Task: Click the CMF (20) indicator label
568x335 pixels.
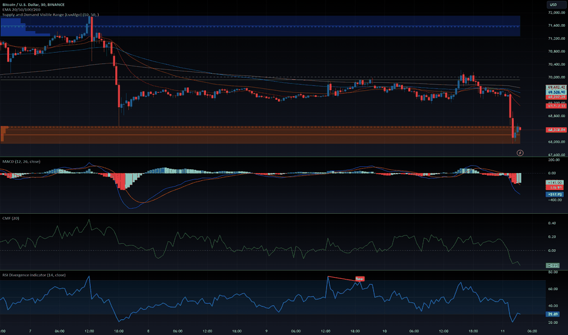Action: 11,219
